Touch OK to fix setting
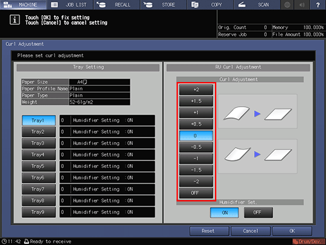The image size is (326, 245). 292,231
